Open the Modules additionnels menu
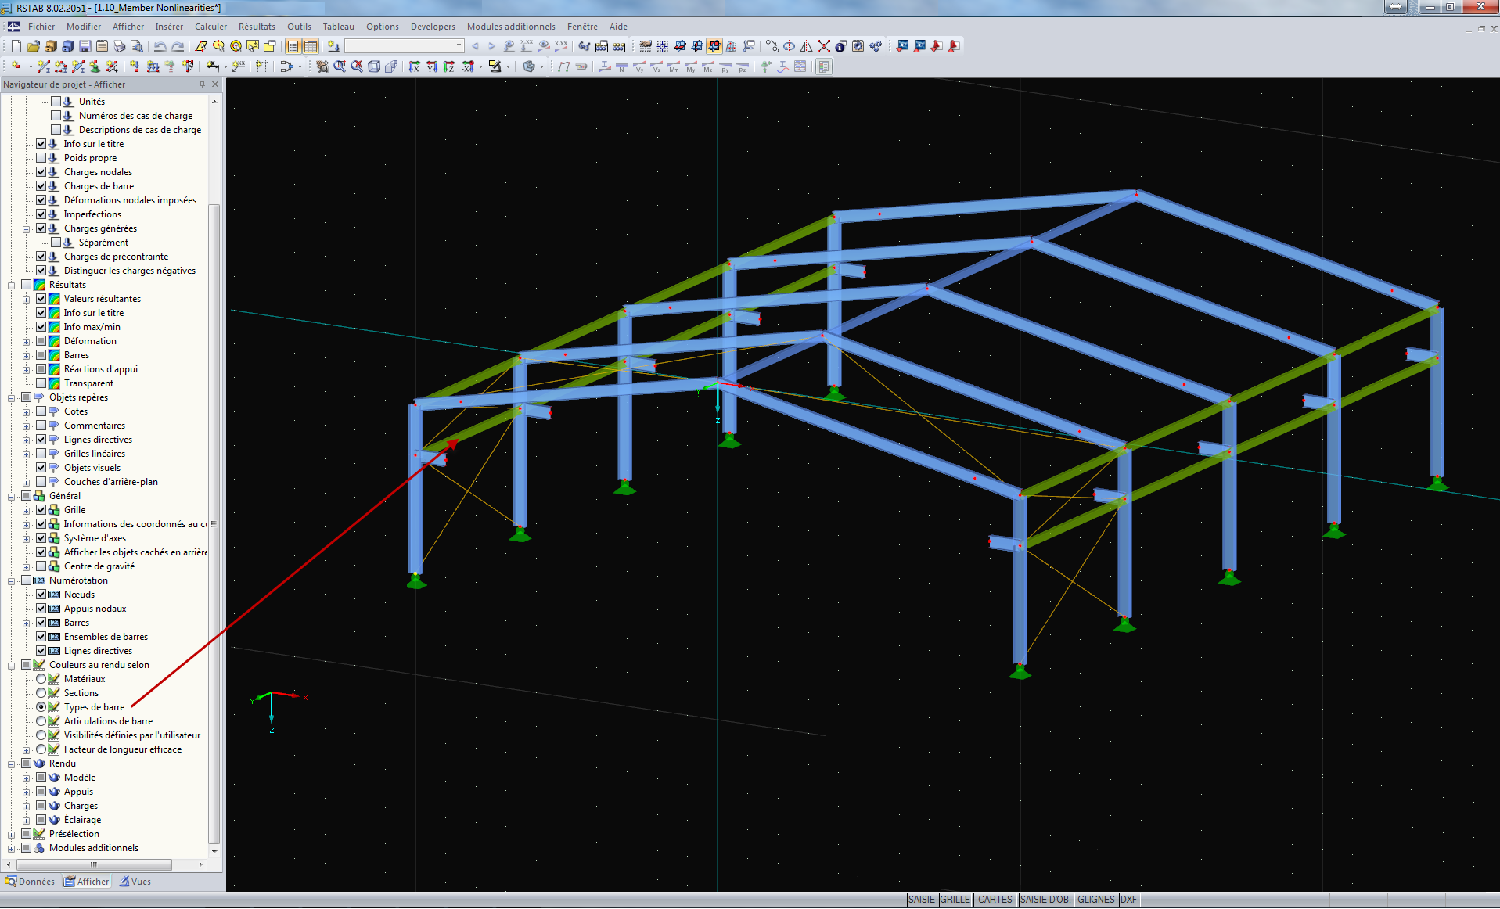 (x=511, y=27)
